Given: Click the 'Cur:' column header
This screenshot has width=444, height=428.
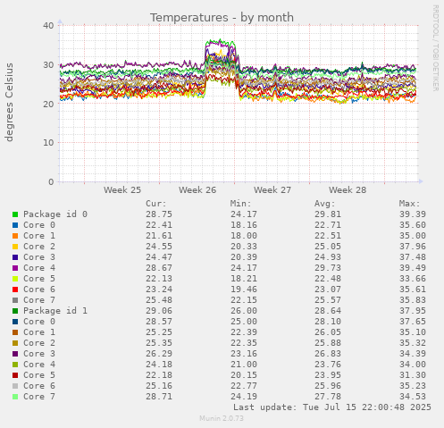Looking at the screenshot, I should click(156, 204).
